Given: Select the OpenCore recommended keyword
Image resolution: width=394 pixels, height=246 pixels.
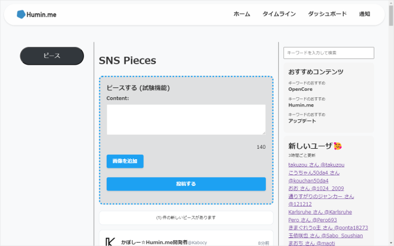Looking at the screenshot, I should 300,89.
